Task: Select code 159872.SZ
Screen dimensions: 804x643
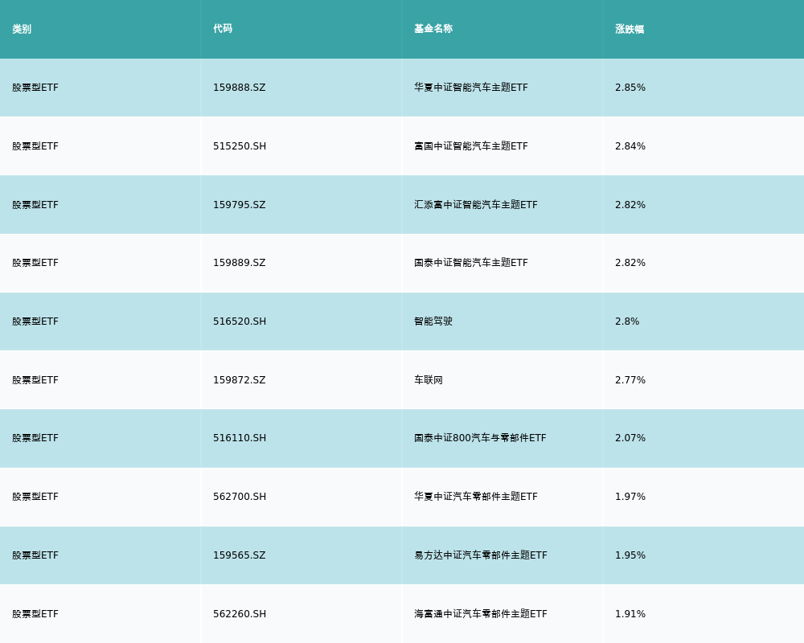Action: (240, 380)
